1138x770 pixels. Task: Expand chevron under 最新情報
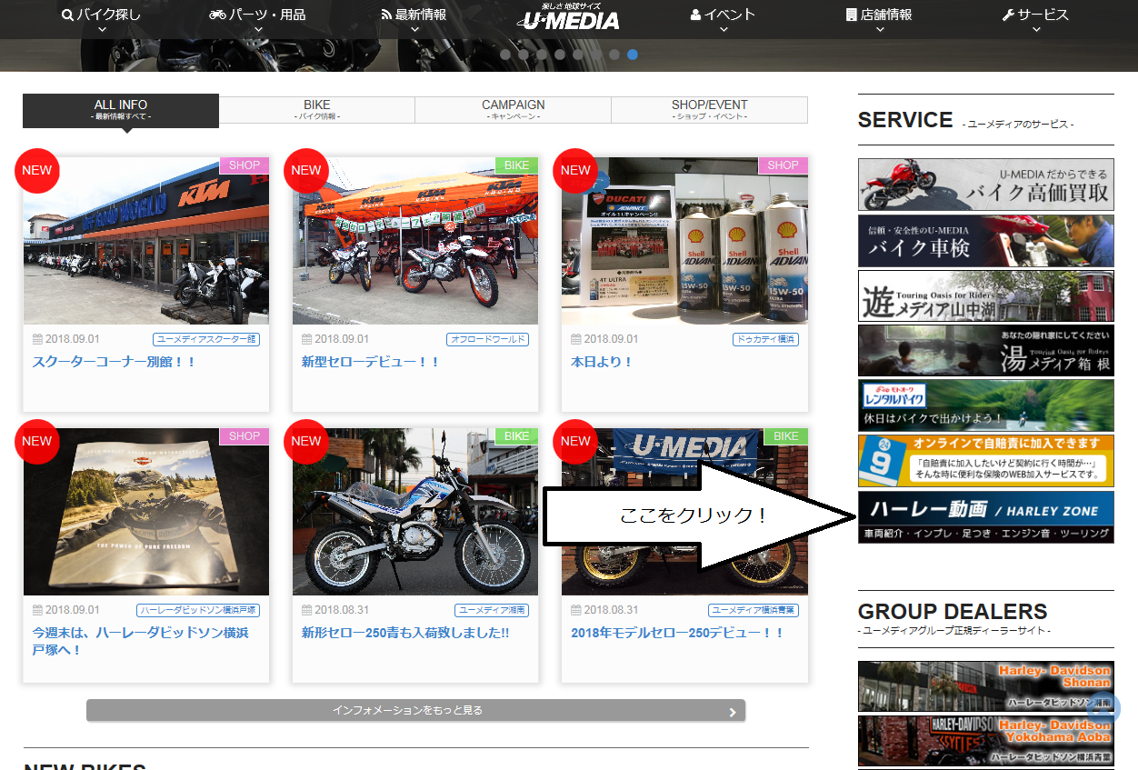pyautogui.click(x=414, y=30)
